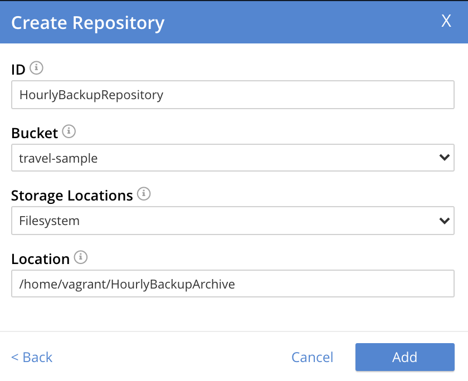Open the Storage Locations info tooltip icon
This screenshot has height=381, width=468.
click(x=143, y=194)
